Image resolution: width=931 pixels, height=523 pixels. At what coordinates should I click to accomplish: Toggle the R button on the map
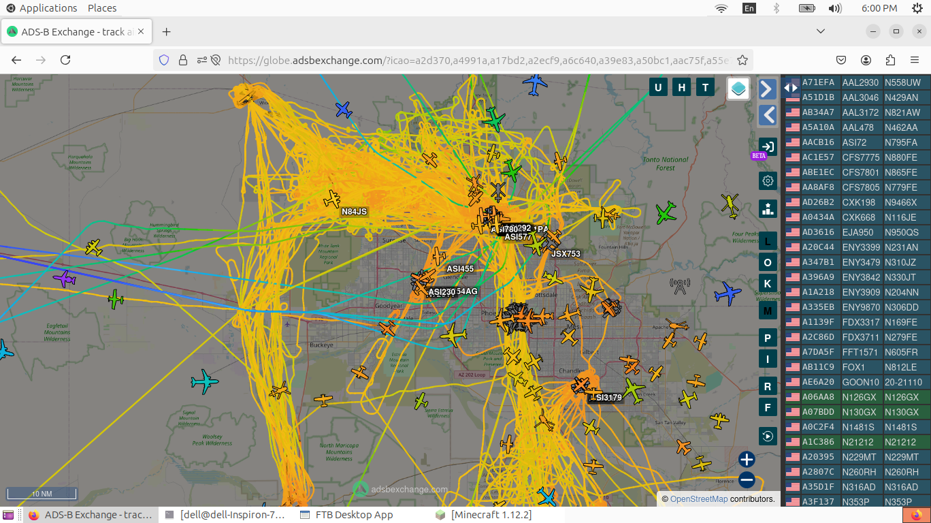[768, 386]
